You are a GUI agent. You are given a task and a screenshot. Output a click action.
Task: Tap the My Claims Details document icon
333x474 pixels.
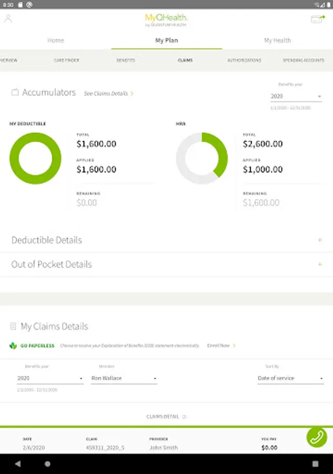(x=14, y=327)
